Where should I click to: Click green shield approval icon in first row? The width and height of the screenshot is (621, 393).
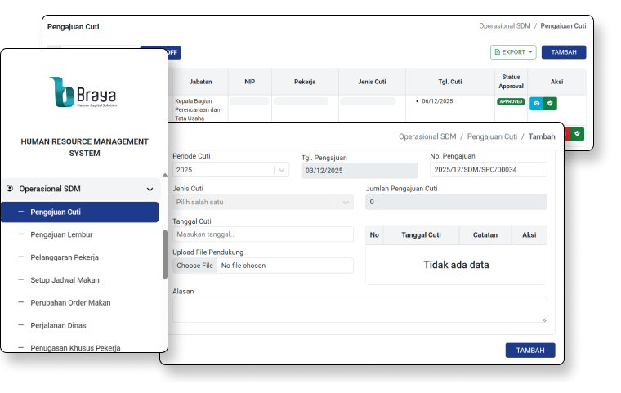coord(551,104)
